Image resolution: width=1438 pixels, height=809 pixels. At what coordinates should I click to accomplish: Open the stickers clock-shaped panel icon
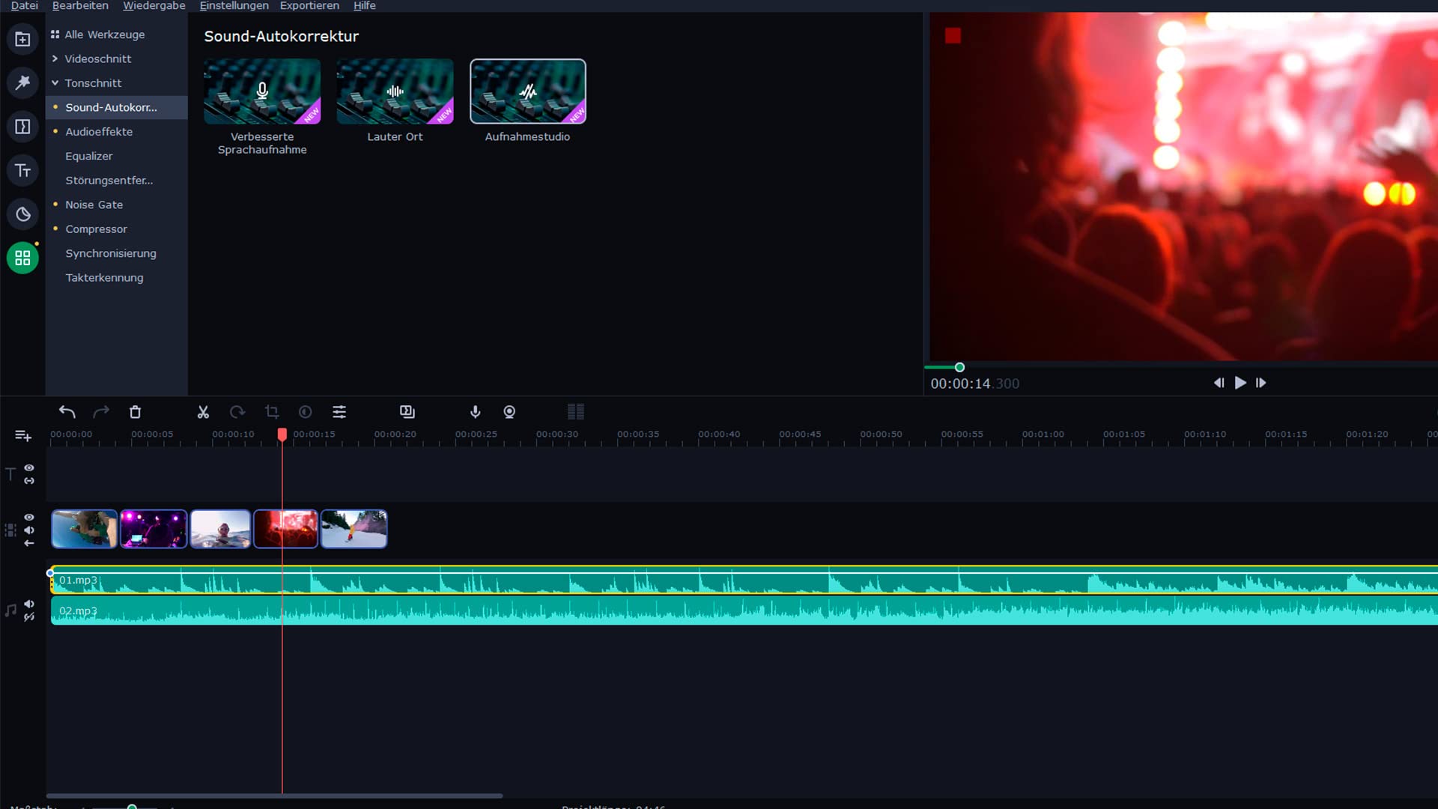pos(22,214)
